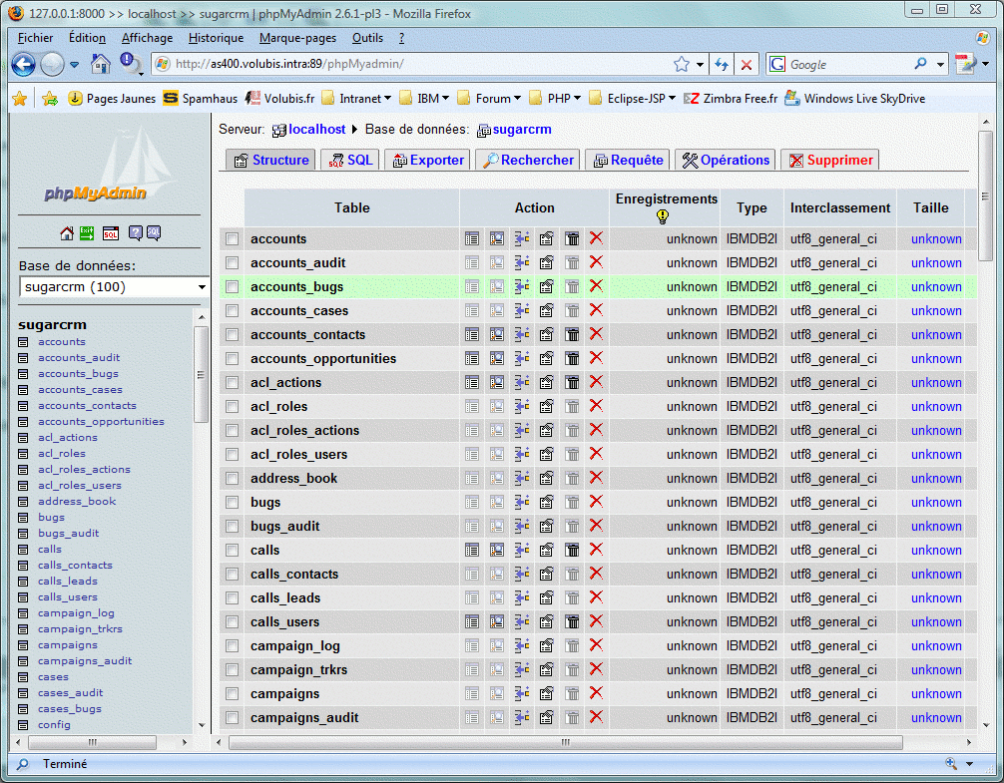This screenshot has width=1004, height=783.
Task: Check the accounts table checkbox
Action: click(232, 239)
